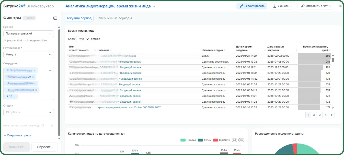Click the Сохранить пресет link

tap(18, 135)
